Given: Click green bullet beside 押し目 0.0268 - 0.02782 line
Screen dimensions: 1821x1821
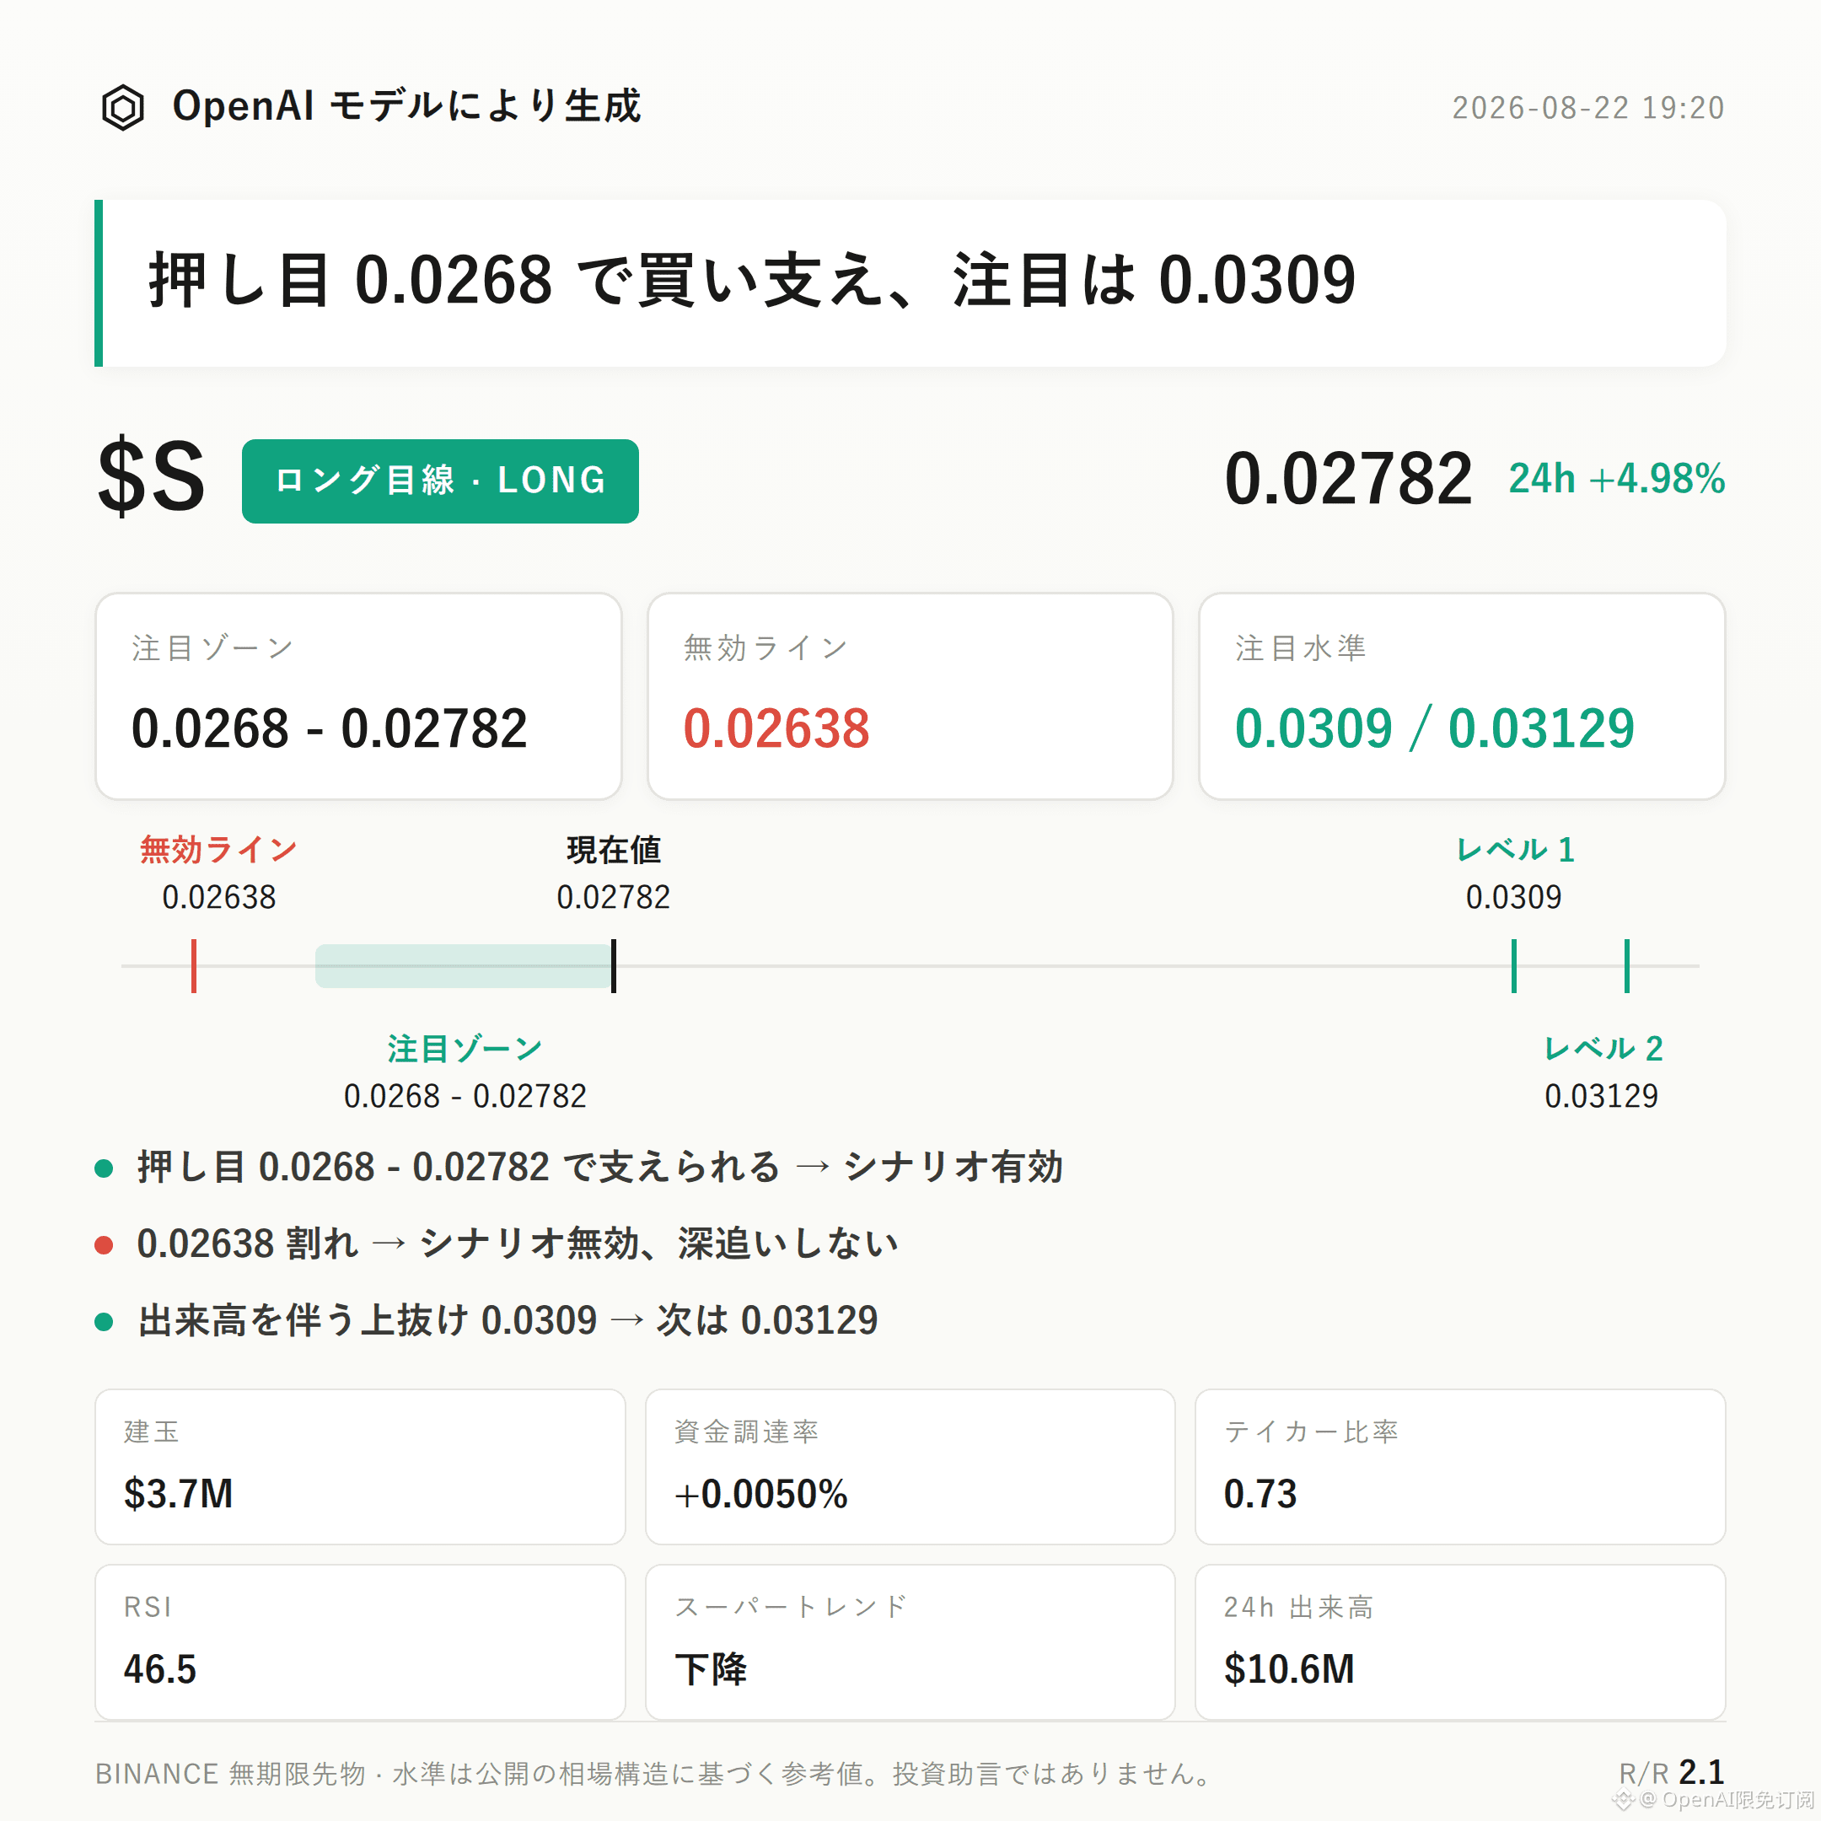Looking at the screenshot, I should point(104,1168).
